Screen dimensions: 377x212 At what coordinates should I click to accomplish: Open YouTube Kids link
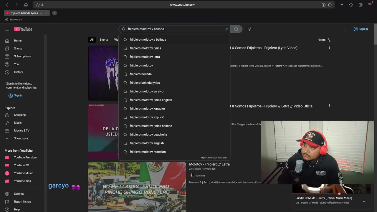click(22, 181)
